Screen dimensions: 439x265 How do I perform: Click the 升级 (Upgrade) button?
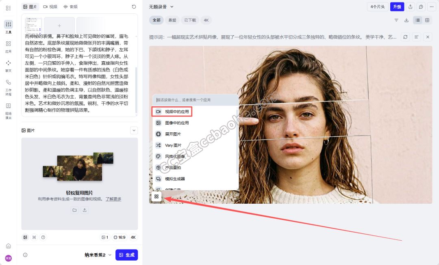[397, 7]
